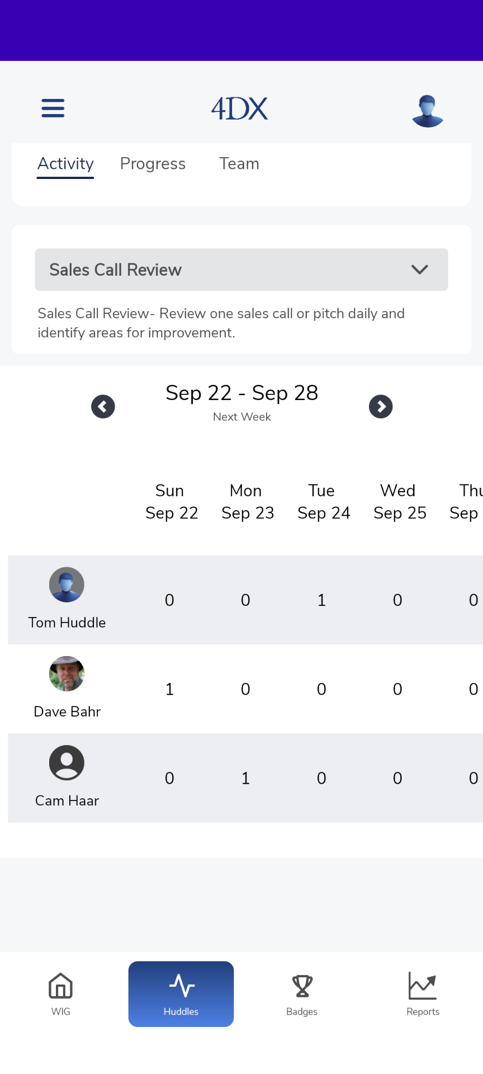Select Cam Haar's Mon Sep 23 value

(245, 778)
